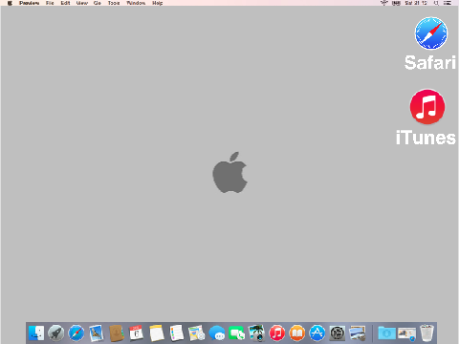The image size is (459, 344).
Task: Open the View menu
Action: pos(82,3)
